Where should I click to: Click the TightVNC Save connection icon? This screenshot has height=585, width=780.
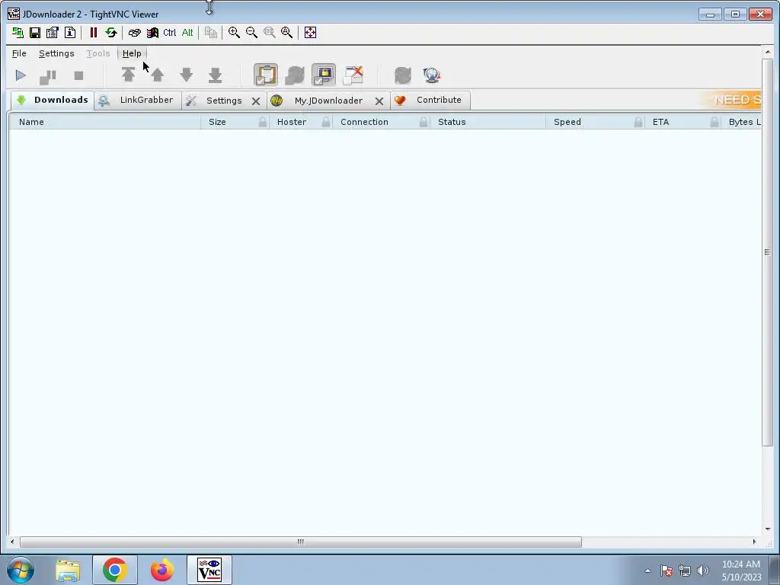(x=35, y=33)
